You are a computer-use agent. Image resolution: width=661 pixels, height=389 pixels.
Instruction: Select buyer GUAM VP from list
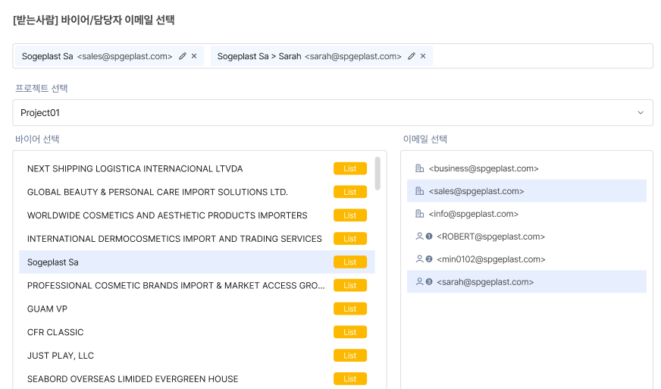(45, 309)
